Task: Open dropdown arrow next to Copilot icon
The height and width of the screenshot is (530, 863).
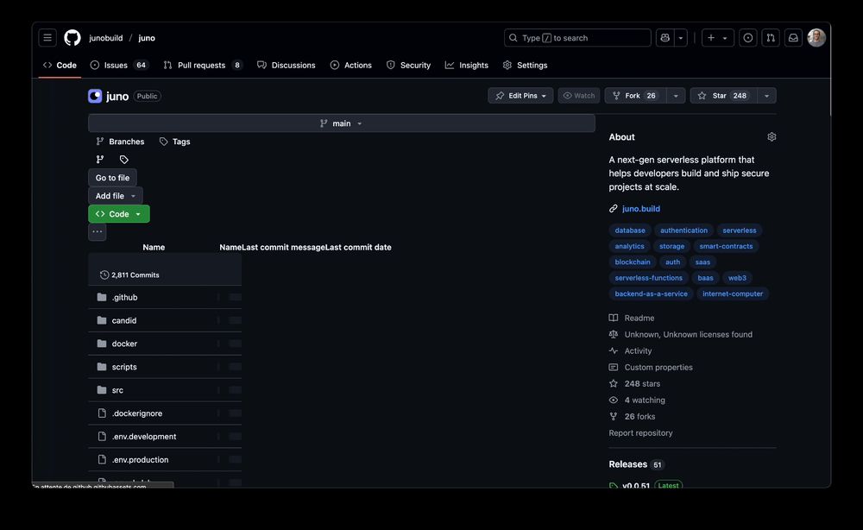Action: click(681, 38)
